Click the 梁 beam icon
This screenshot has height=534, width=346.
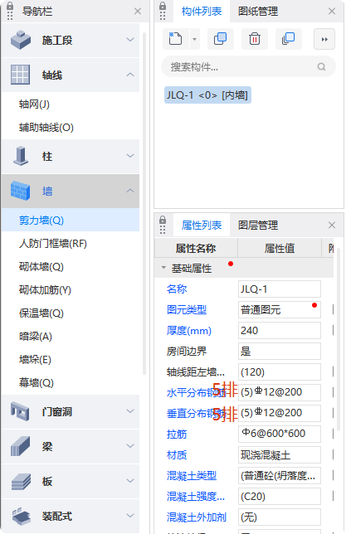pyautogui.click(x=21, y=446)
